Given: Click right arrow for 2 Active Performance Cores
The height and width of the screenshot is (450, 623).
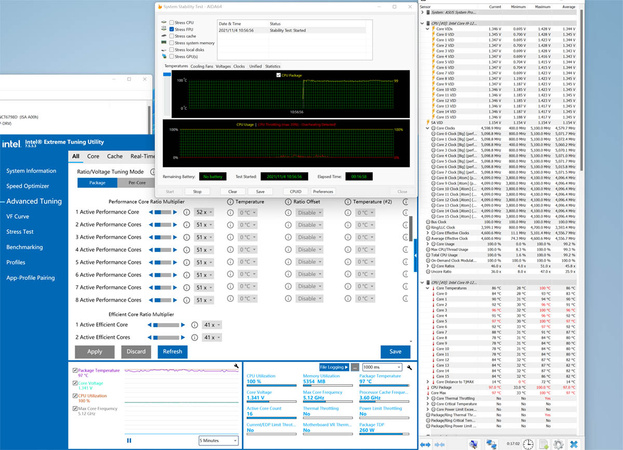Looking at the screenshot, I should click(x=175, y=224).
